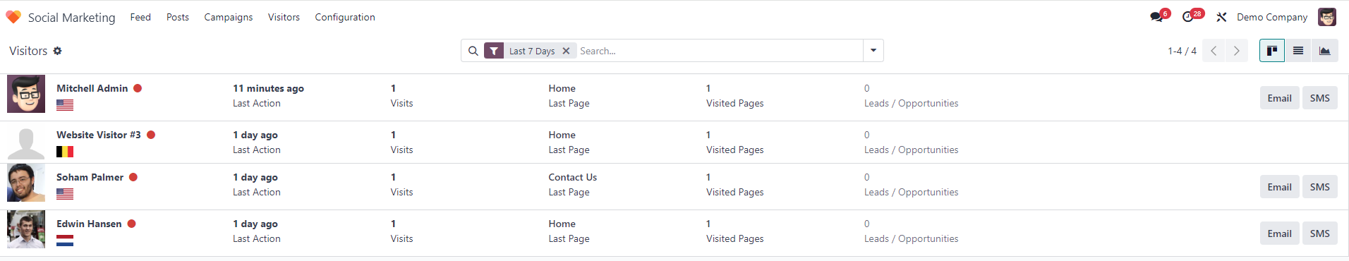The height and width of the screenshot is (261, 1349).
Task: Go to the previous page arrow
Action: coord(1214,51)
